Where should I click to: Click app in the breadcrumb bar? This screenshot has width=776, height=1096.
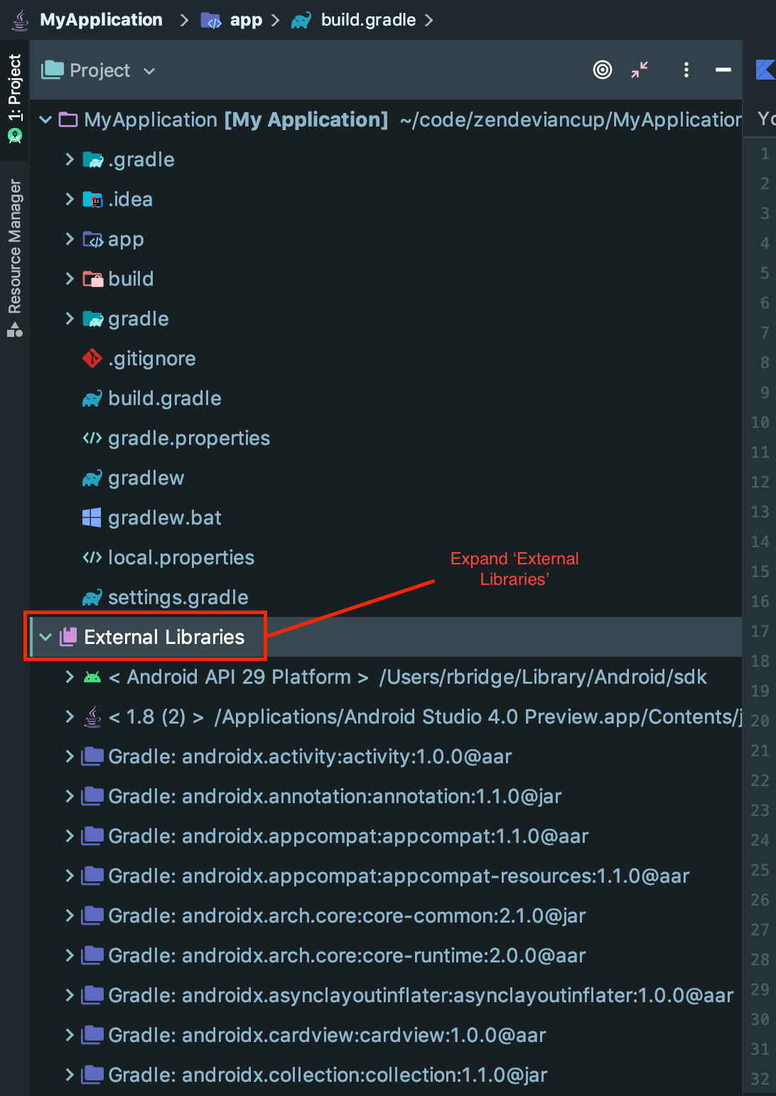click(x=246, y=20)
